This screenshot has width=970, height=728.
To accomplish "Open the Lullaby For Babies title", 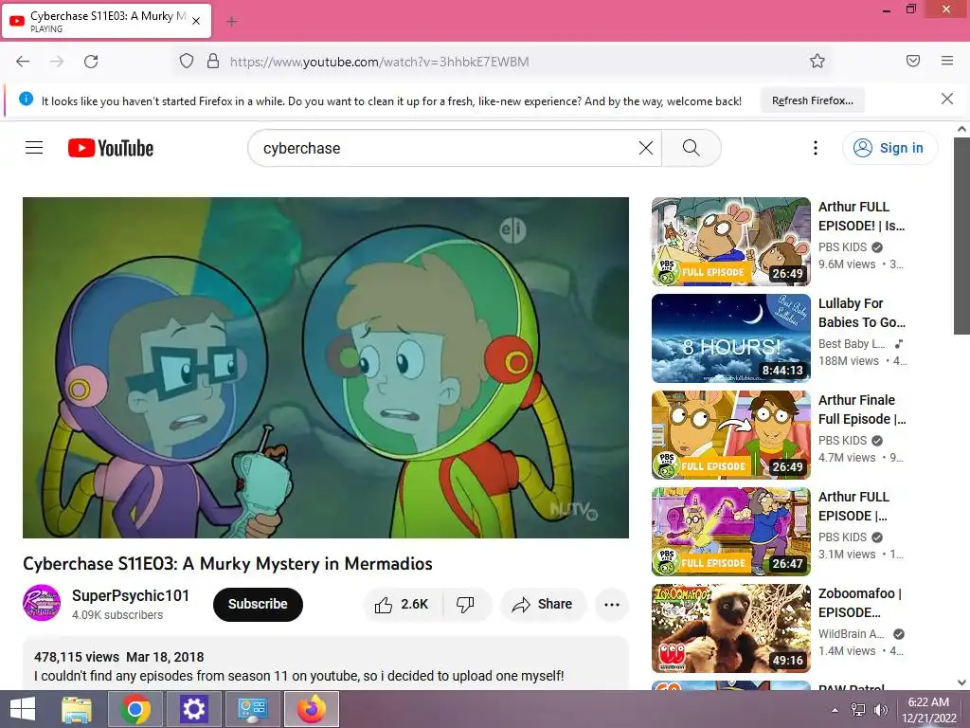I will [x=862, y=313].
